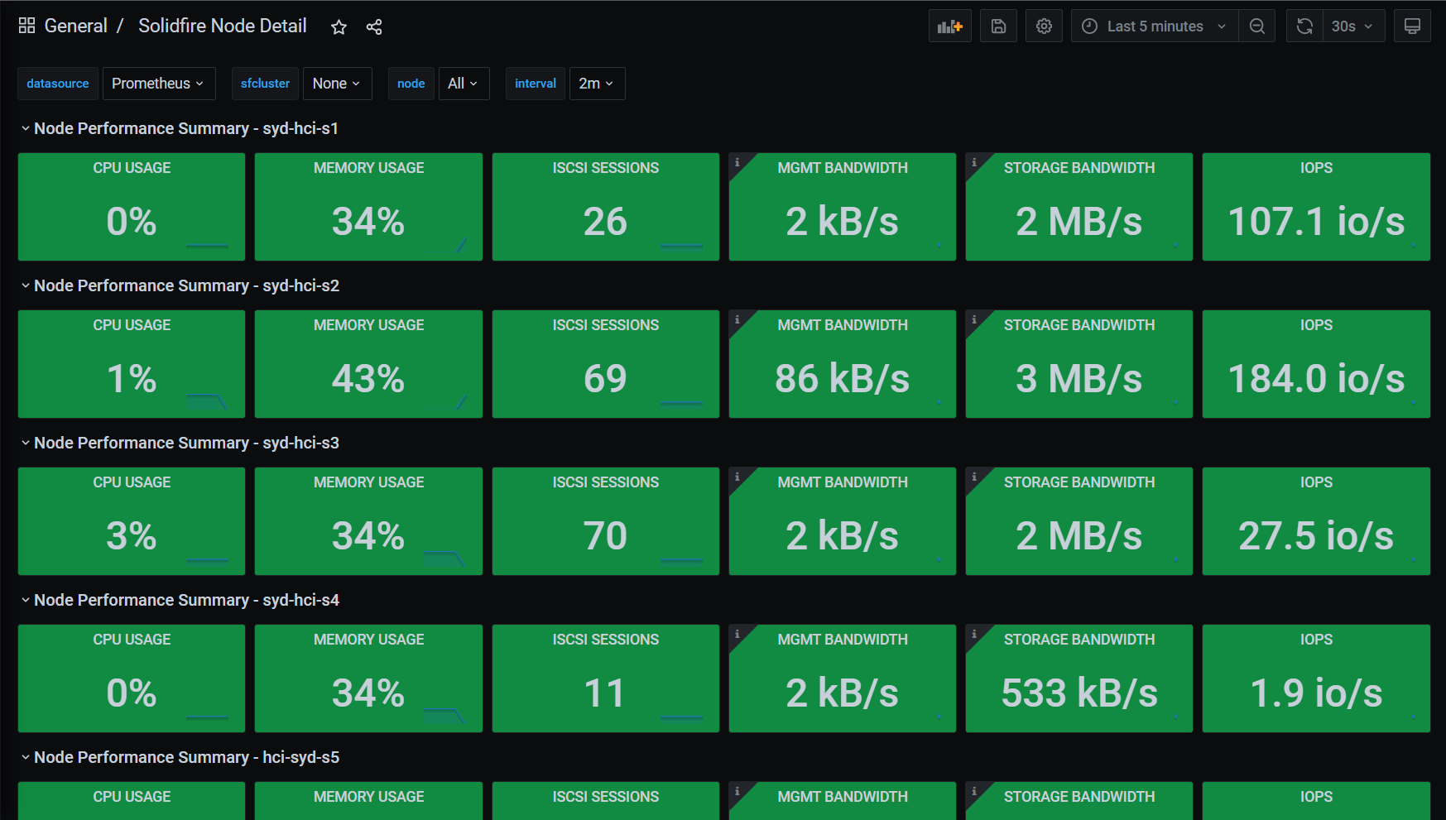Collapse the syd-hci-s1 summary row
The height and width of the screenshot is (820, 1446).
click(179, 128)
